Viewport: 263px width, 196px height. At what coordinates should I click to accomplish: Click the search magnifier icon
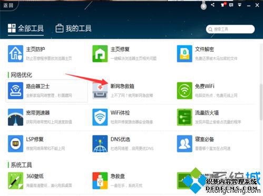[210, 29]
